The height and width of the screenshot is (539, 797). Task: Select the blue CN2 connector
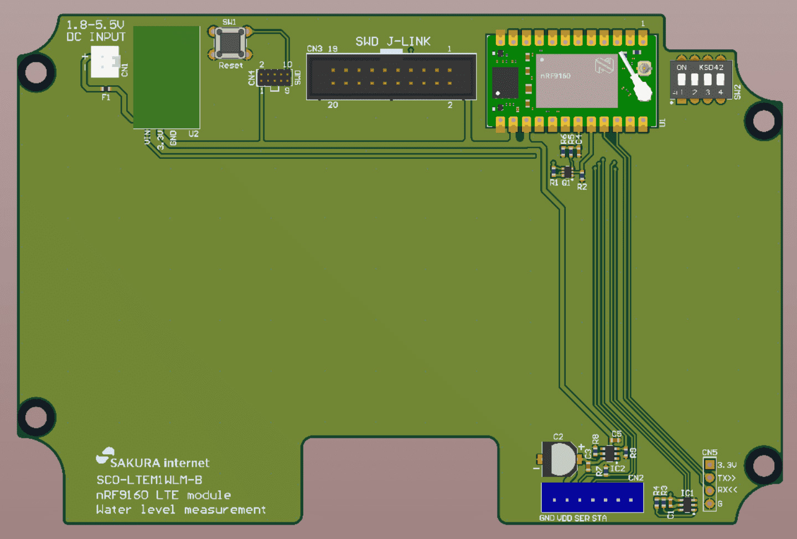592,497
